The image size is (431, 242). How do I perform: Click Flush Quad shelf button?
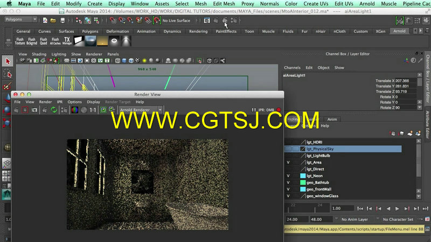tap(44, 41)
